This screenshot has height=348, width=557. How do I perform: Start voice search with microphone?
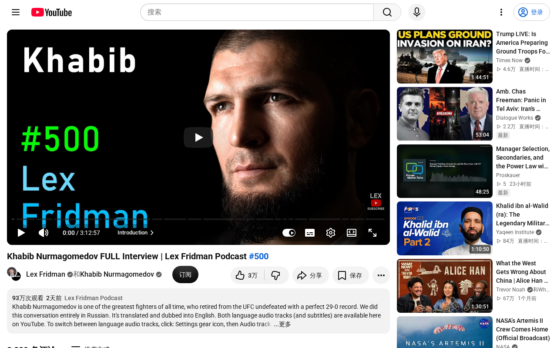point(417,12)
